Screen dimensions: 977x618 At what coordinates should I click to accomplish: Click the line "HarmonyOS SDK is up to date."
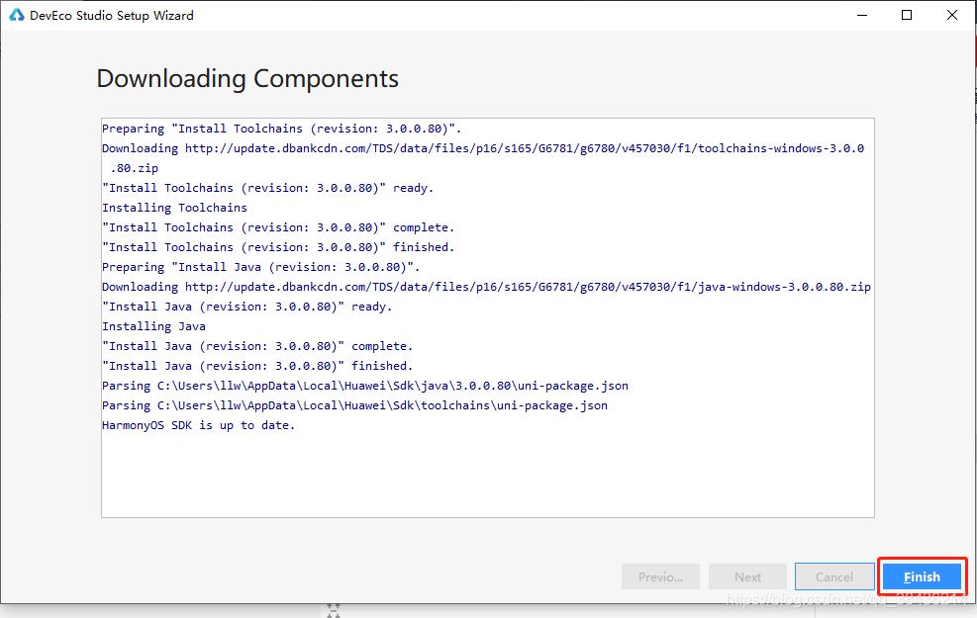pyautogui.click(x=198, y=425)
